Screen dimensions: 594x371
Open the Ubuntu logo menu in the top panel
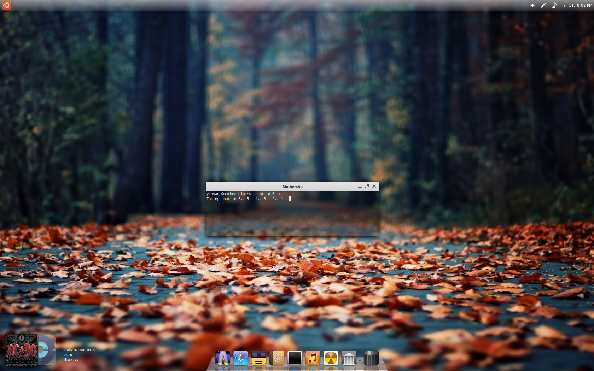coord(6,5)
